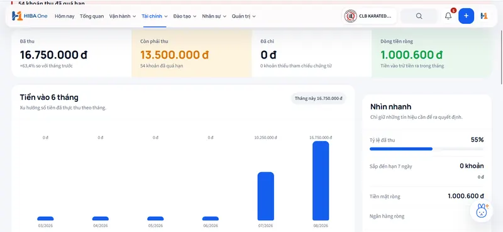
Task: Open notifications bell with 5 badge
Action: (448, 16)
